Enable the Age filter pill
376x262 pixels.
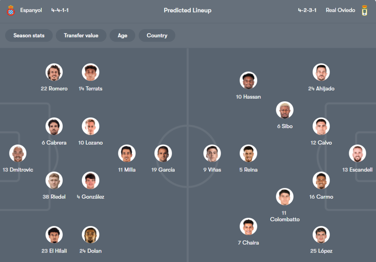(x=122, y=36)
